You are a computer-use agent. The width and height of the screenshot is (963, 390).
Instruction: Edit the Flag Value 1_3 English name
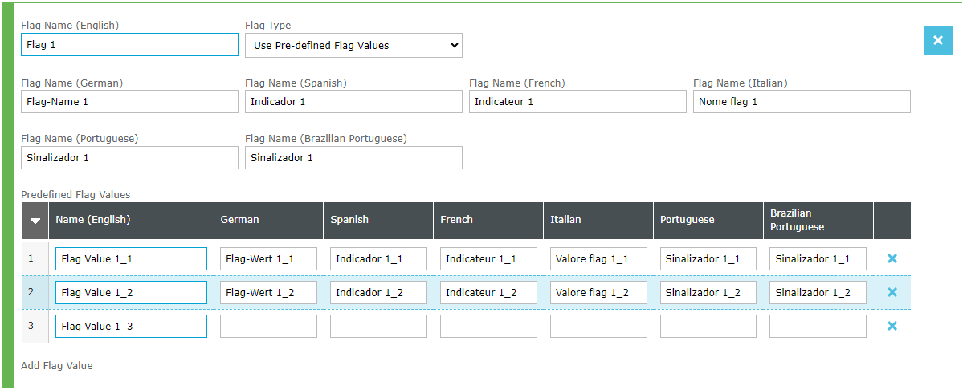(131, 327)
